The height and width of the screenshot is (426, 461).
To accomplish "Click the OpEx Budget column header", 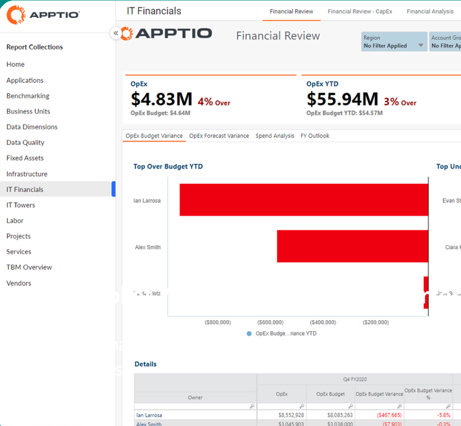I will (330, 394).
